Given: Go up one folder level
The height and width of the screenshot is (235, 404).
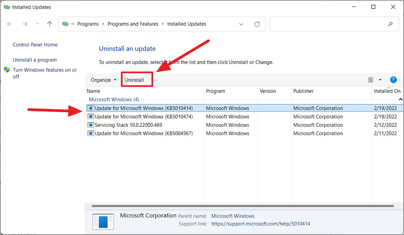Looking at the screenshot, I should [50, 24].
